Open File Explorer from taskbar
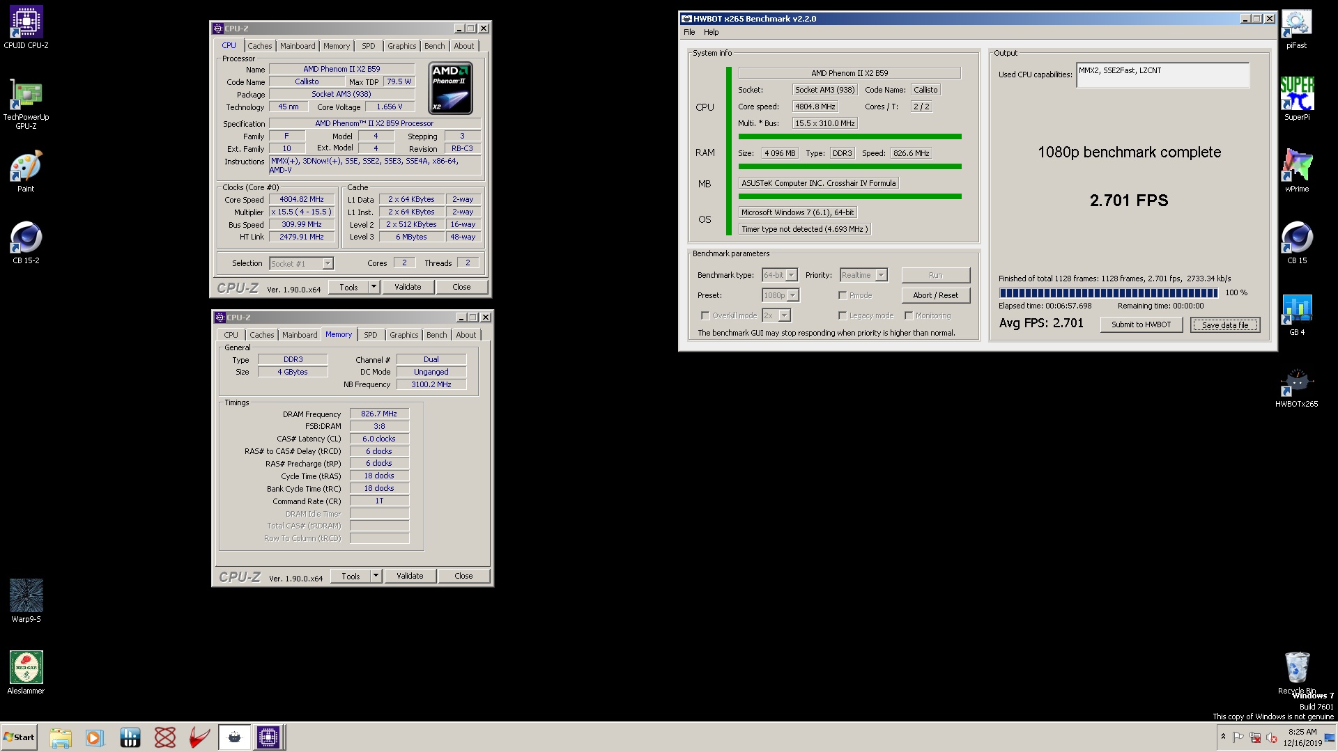This screenshot has height=752, width=1338. tap(61, 737)
